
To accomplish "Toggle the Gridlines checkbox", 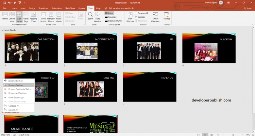I will [67, 17].
